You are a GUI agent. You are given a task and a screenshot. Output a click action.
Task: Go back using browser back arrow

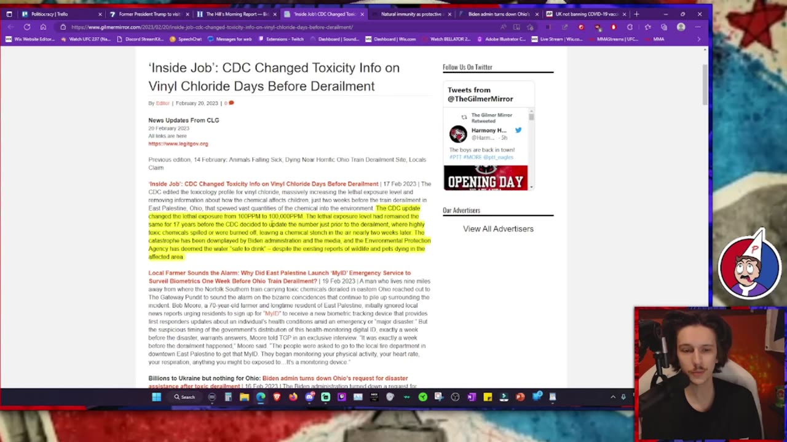10,27
